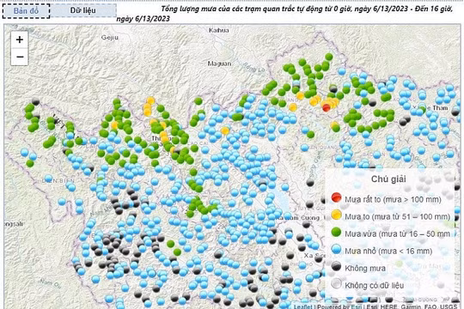Image resolution: width=464 pixels, height=309 pixels.
Task: Click the red Mưa rất to legend icon
Action: pos(336,197)
